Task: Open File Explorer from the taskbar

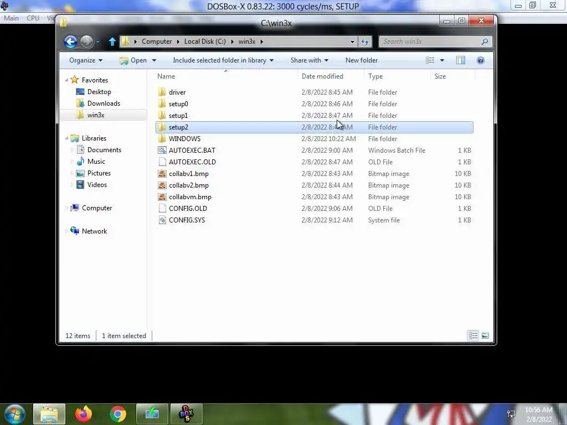Action: 49,414
